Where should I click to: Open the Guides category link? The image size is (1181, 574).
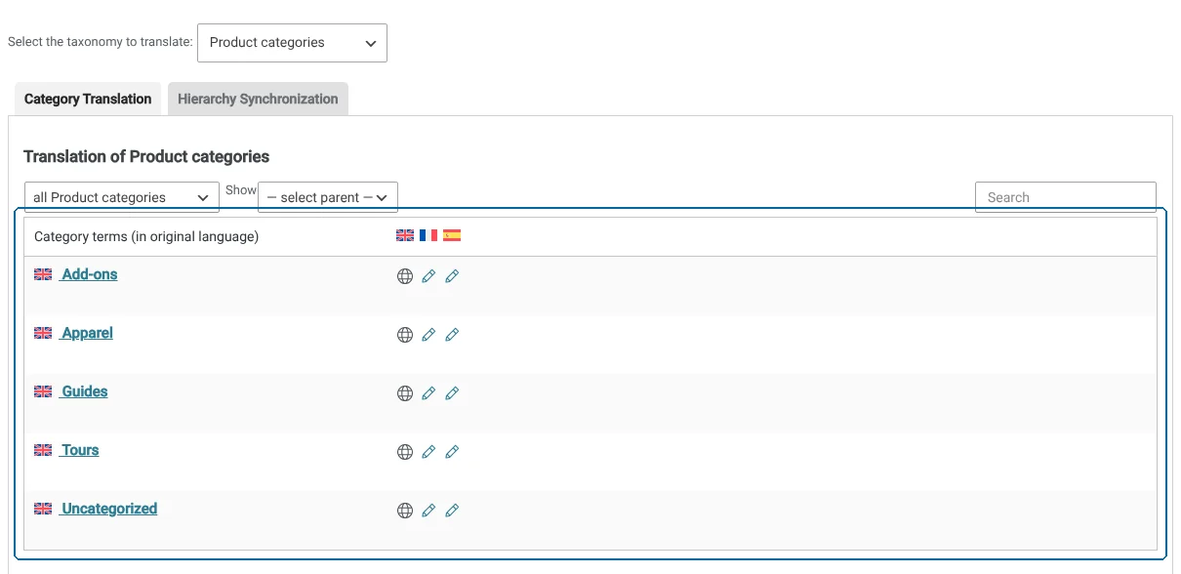coord(84,391)
